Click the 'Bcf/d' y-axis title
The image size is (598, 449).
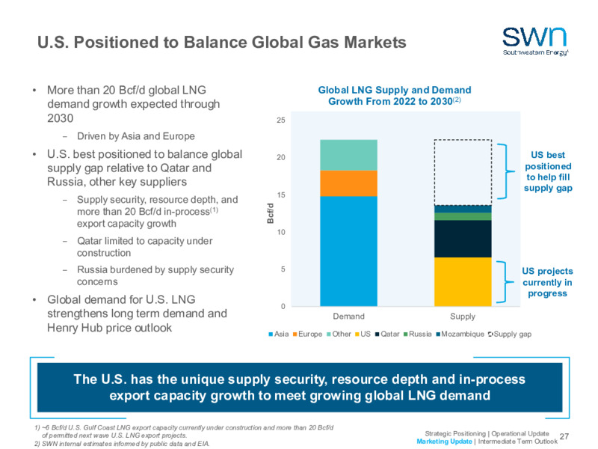pos(270,213)
